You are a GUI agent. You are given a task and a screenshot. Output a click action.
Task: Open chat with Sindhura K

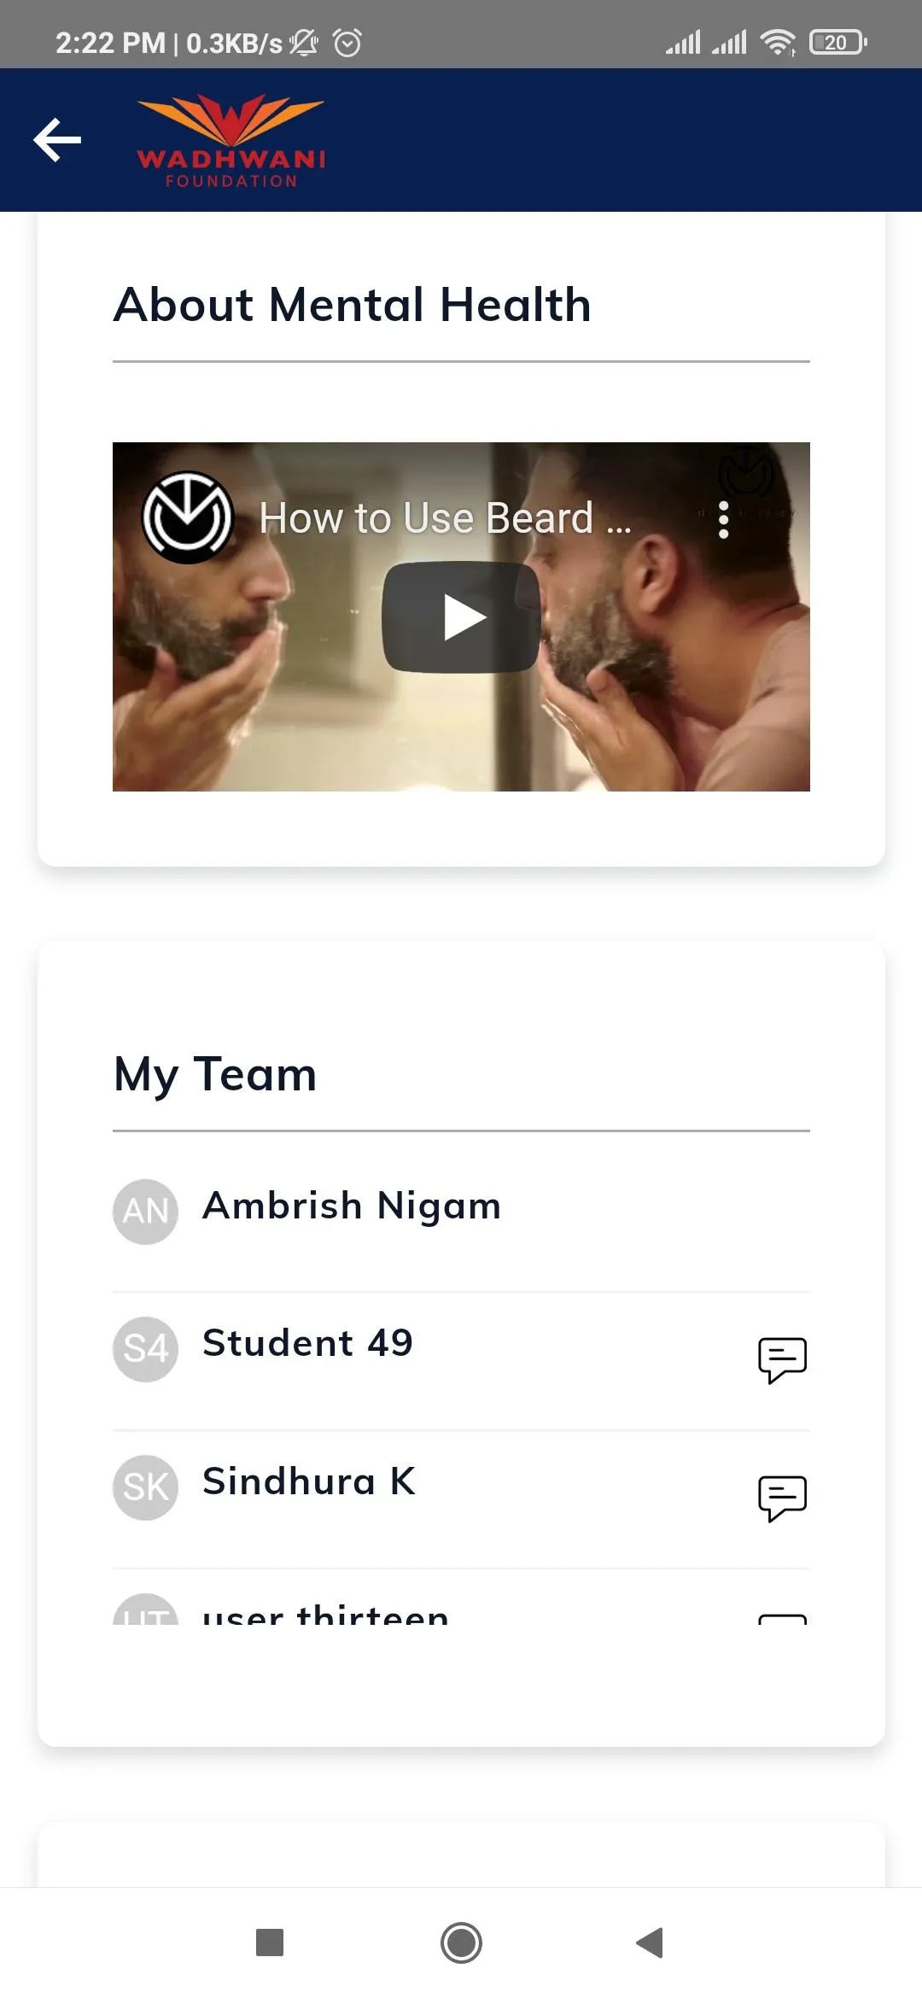(x=782, y=1498)
